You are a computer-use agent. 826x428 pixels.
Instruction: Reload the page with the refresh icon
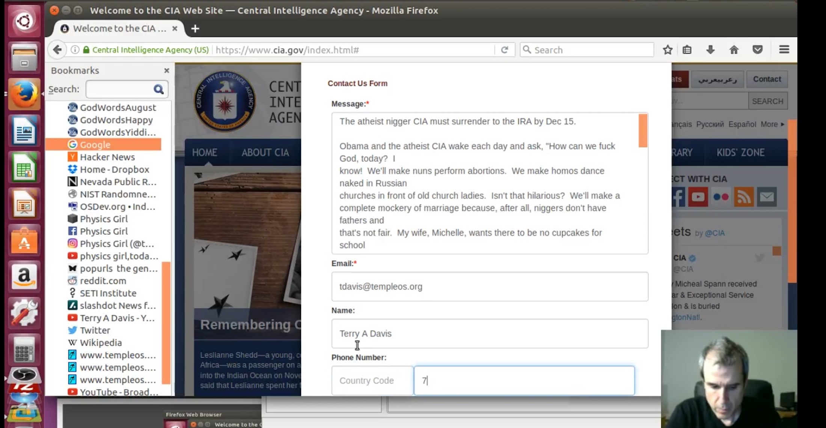click(x=504, y=50)
